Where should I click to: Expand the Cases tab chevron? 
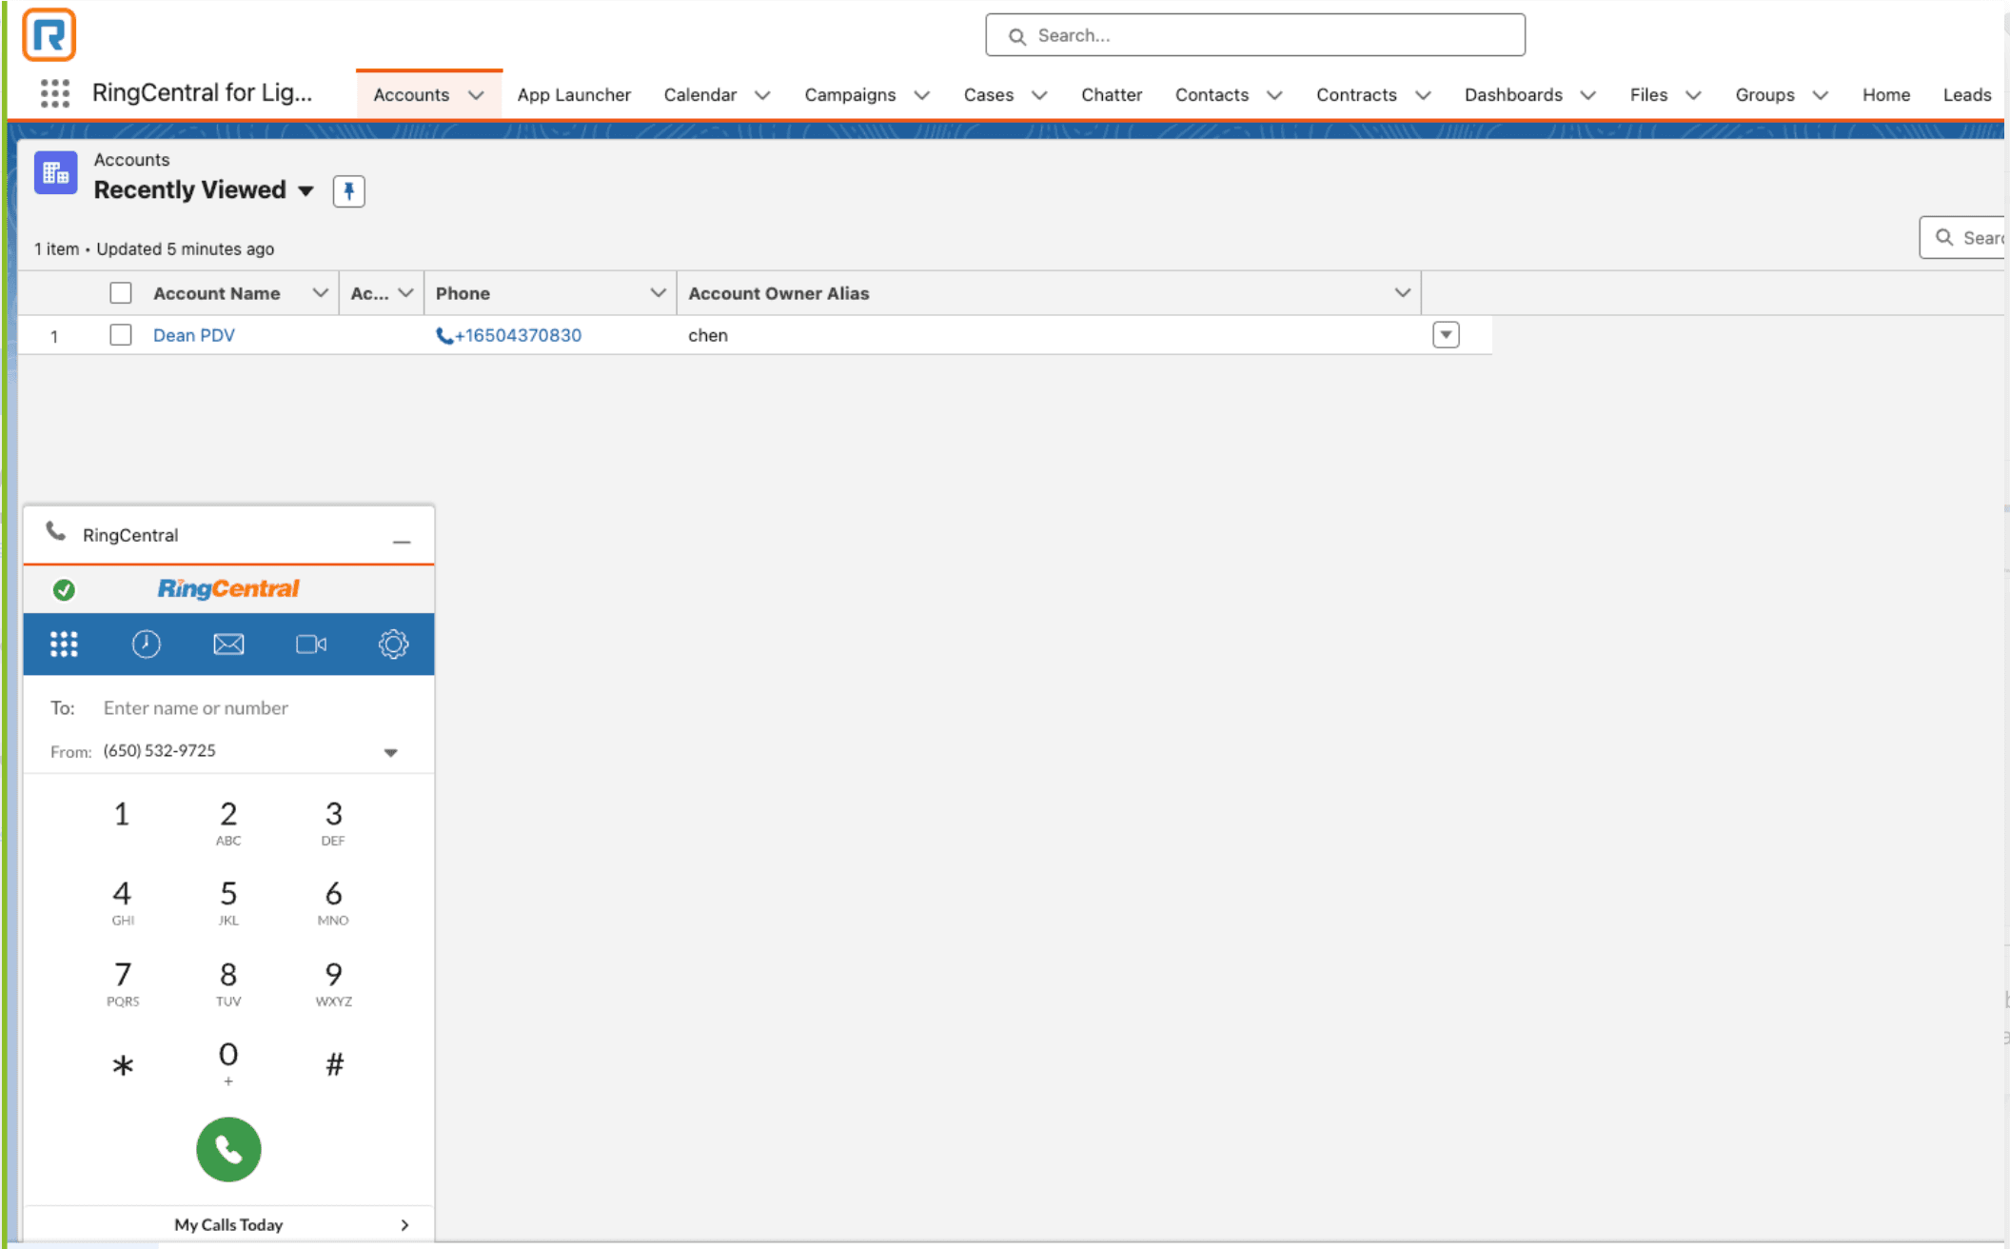pos(1039,95)
